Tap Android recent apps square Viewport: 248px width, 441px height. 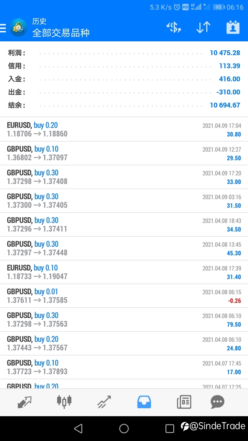point(170,429)
